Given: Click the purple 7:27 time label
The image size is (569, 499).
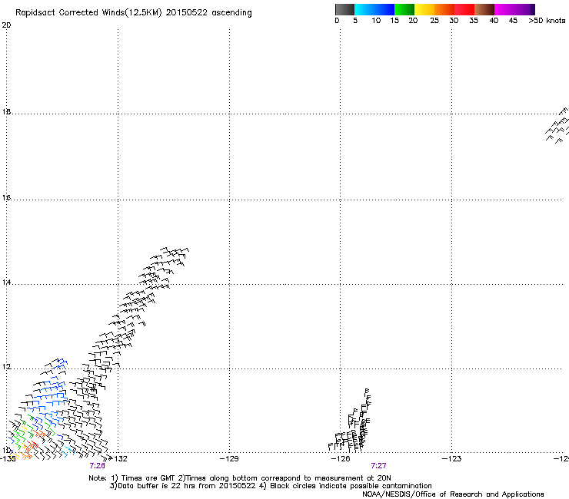Looking at the screenshot, I should point(378,466).
